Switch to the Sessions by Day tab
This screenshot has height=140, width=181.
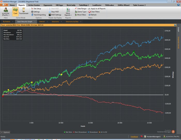[x=72, y=21]
